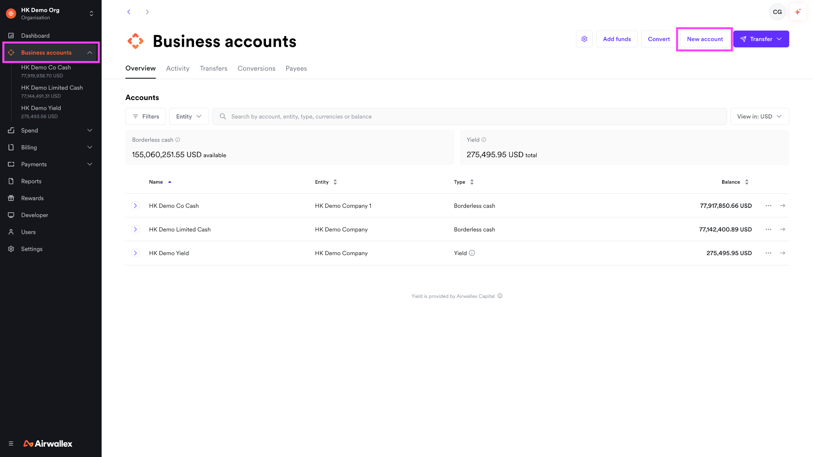Expand the HK Demo Yield row
This screenshot has height=457, width=813.
coord(135,253)
